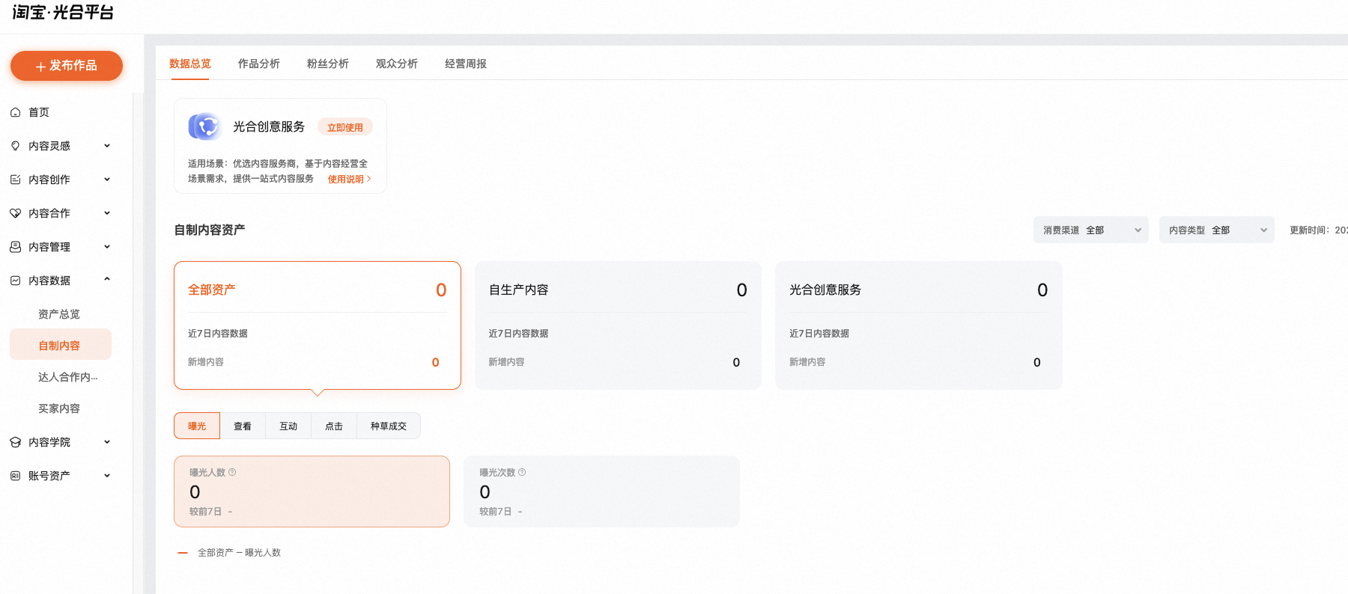Open 买家内容 in the sidebar
Screen dimensions: 1348x594
tap(59, 408)
